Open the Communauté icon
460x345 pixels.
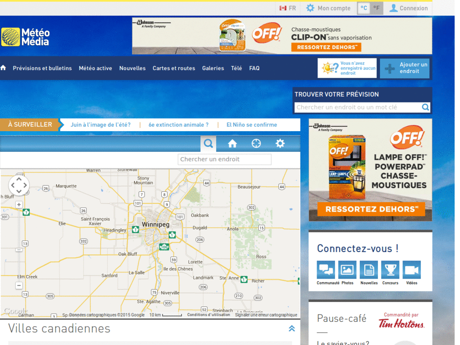click(326, 270)
